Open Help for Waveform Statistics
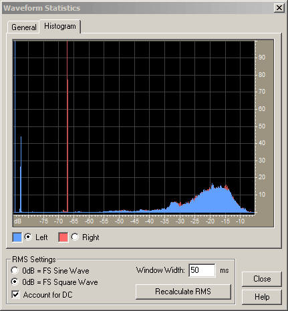288x311 pixels. tap(262, 297)
